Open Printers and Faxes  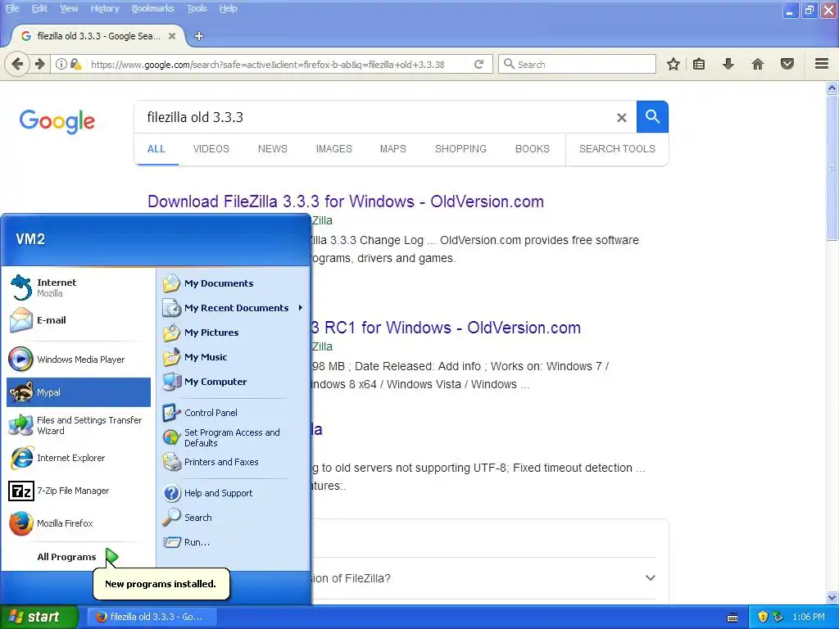[x=234, y=462]
